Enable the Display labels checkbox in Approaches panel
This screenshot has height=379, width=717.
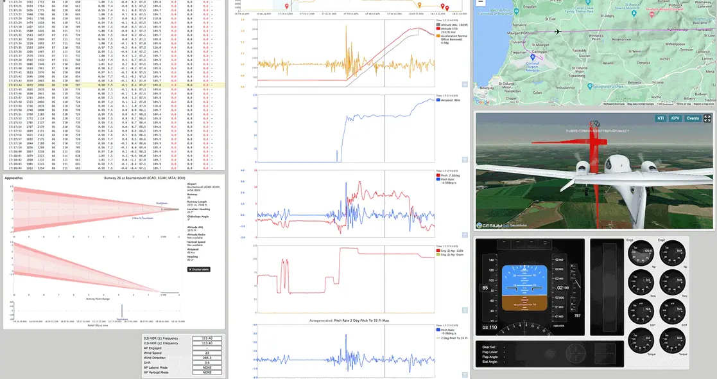click(x=190, y=269)
